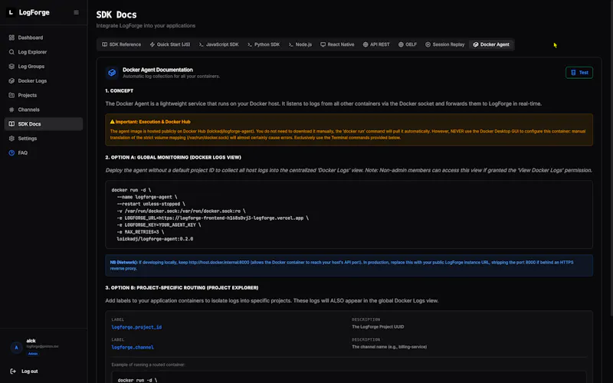
Task: Click 'The LogForge Project UUID' description
Action: (x=378, y=327)
